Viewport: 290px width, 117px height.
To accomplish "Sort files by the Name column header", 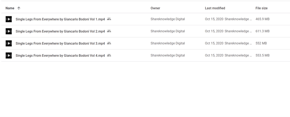I will coord(10,8).
